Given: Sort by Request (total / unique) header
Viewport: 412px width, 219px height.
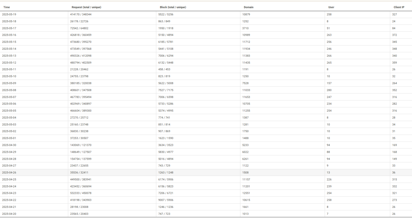Looking at the screenshot, I should point(86,7).
